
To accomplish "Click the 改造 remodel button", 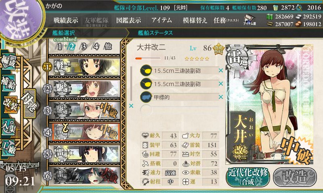I will click(x=295, y=177).
